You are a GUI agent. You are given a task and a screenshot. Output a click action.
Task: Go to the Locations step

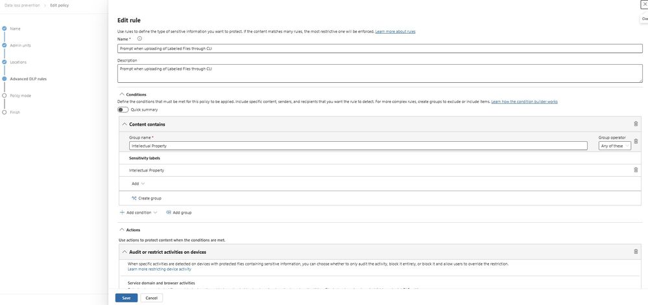pyautogui.click(x=18, y=62)
